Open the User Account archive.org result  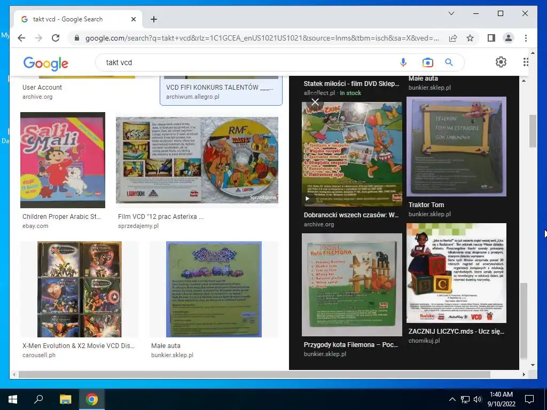pos(42,87)
